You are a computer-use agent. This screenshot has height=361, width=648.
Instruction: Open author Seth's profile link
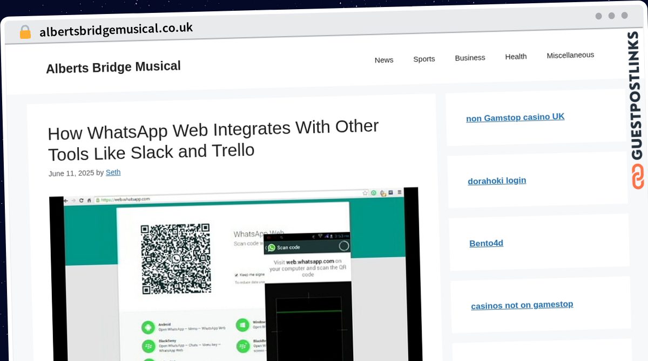113,172
